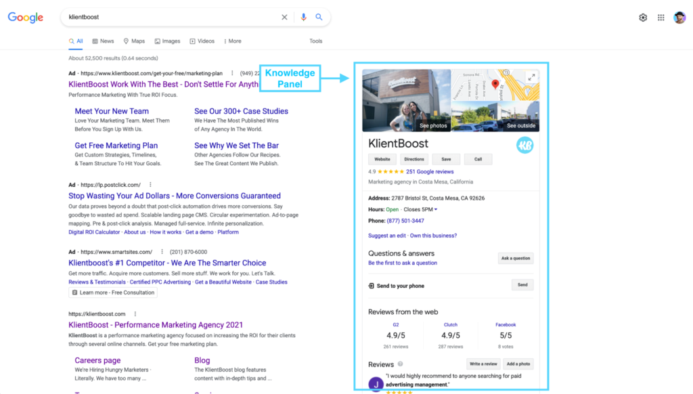The width and height of the screenshot is (693, 394).
Task: Click the Write a review button
Action: [484, 364]
